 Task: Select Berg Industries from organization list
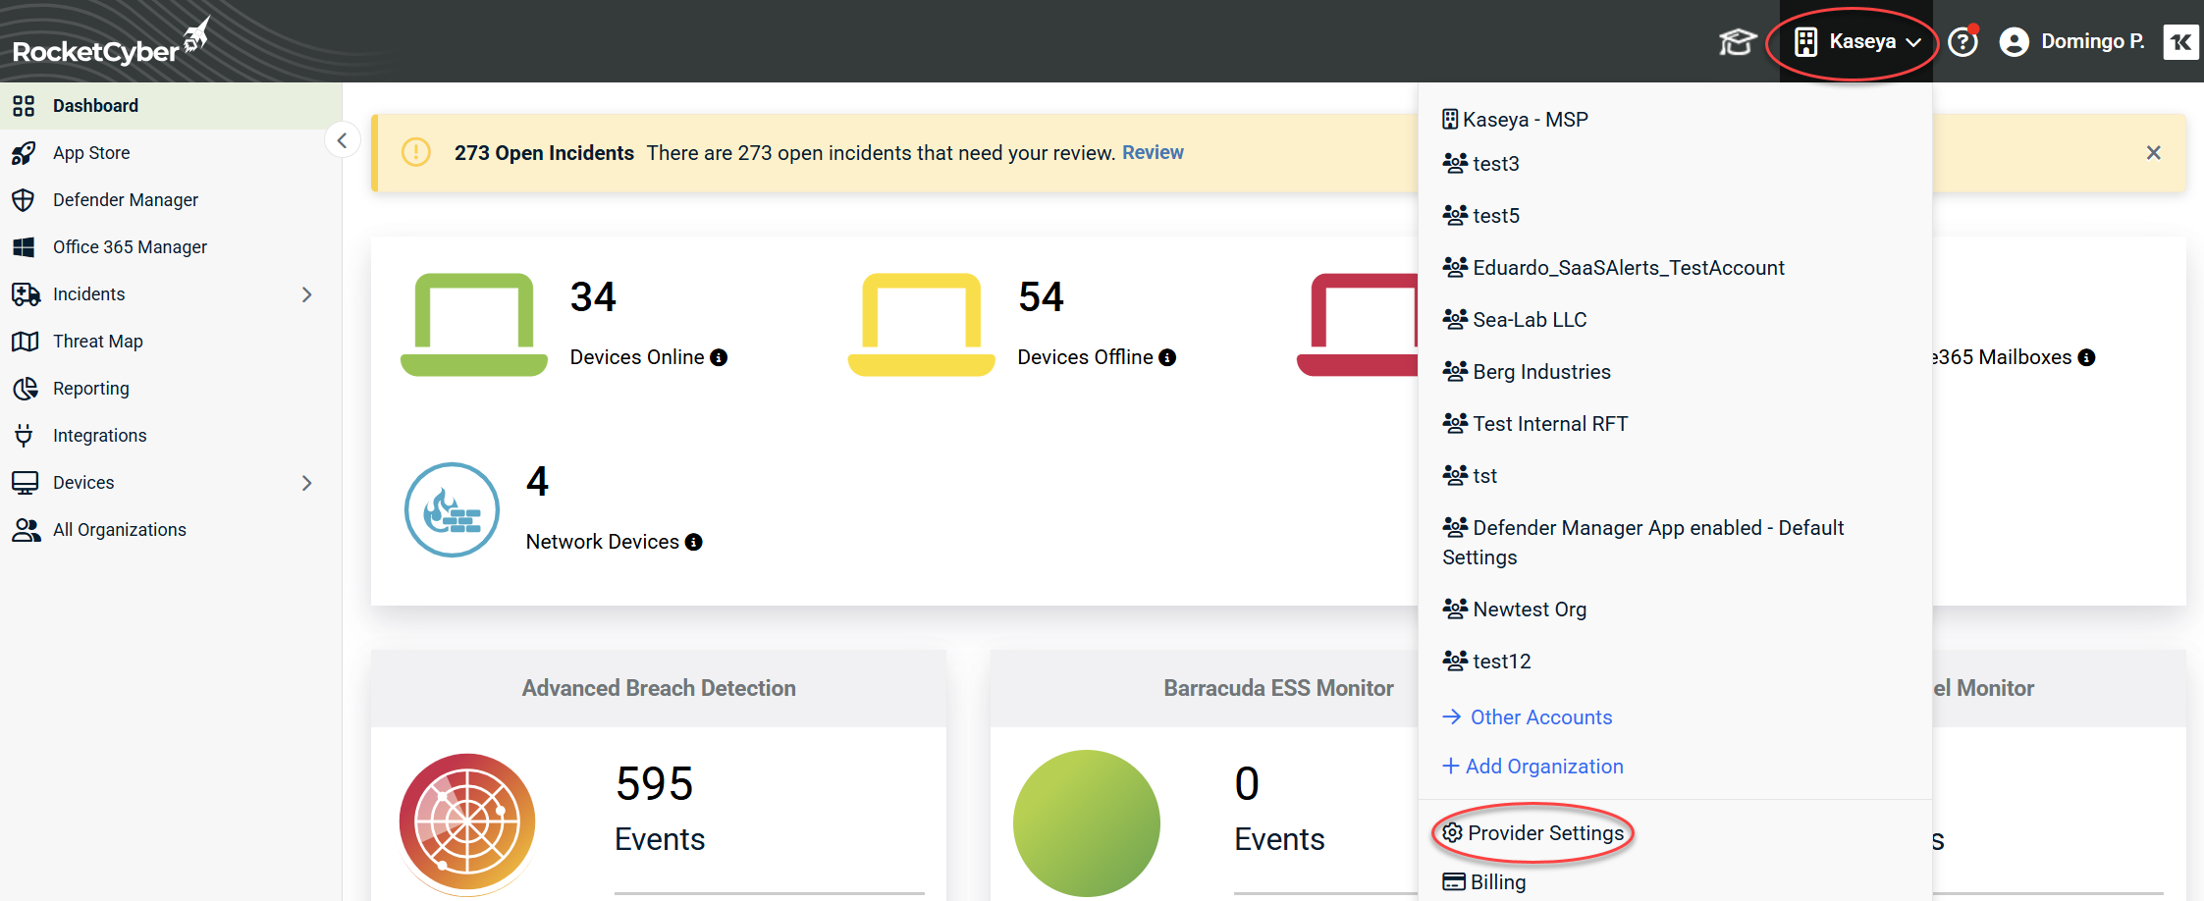1541,372
